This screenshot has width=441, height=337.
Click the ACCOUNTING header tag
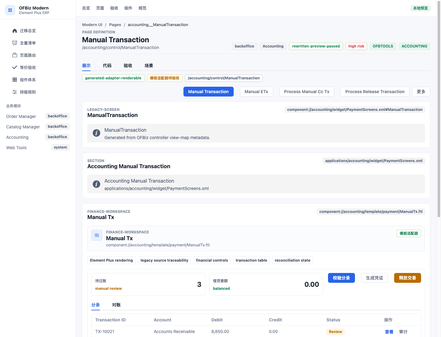pyautogui.click(x=414, y=46)
